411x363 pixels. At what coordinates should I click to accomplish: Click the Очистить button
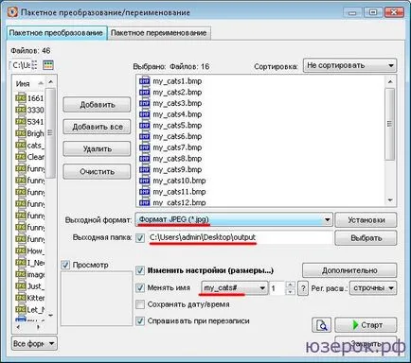(x=97, y=172)
